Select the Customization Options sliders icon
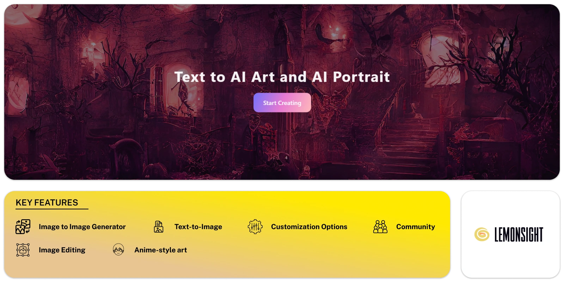The image size is (564, 282). click(x=255, y=227)
